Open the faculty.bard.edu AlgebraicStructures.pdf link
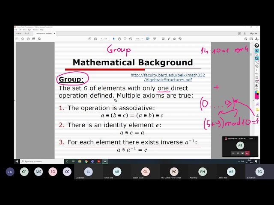The image size is (274, 205). (x=168, y=77)
